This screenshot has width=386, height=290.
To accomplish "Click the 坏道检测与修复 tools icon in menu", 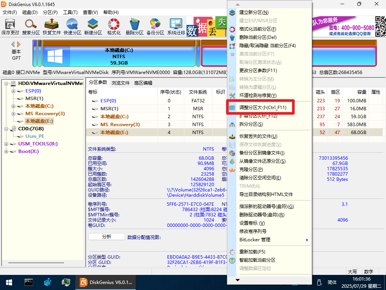I will (x=232, y=96).
